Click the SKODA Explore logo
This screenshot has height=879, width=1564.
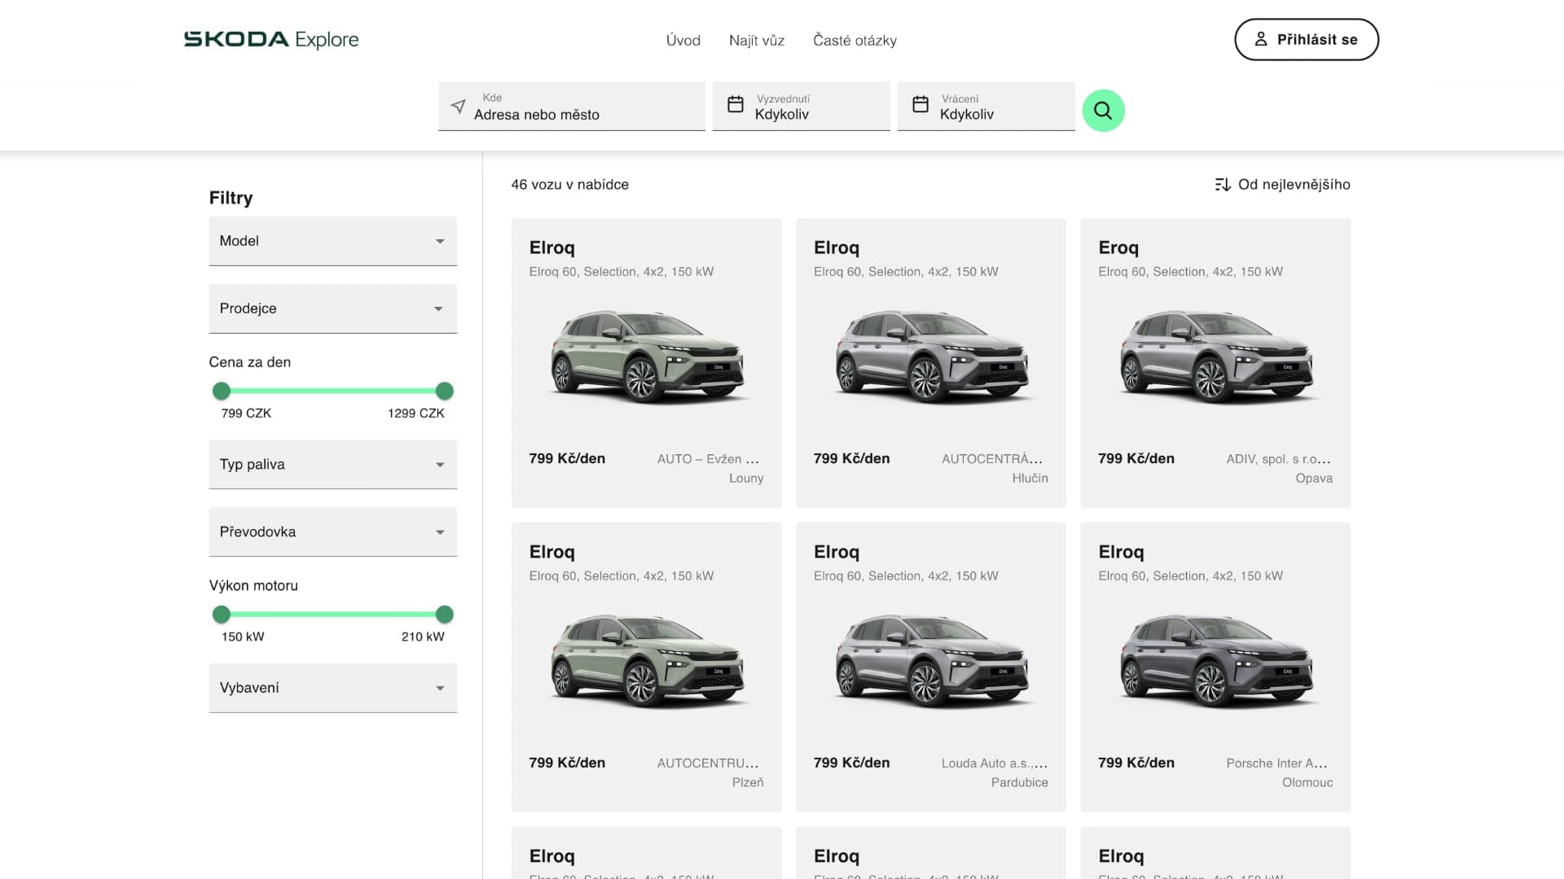[x=271, y=38]
